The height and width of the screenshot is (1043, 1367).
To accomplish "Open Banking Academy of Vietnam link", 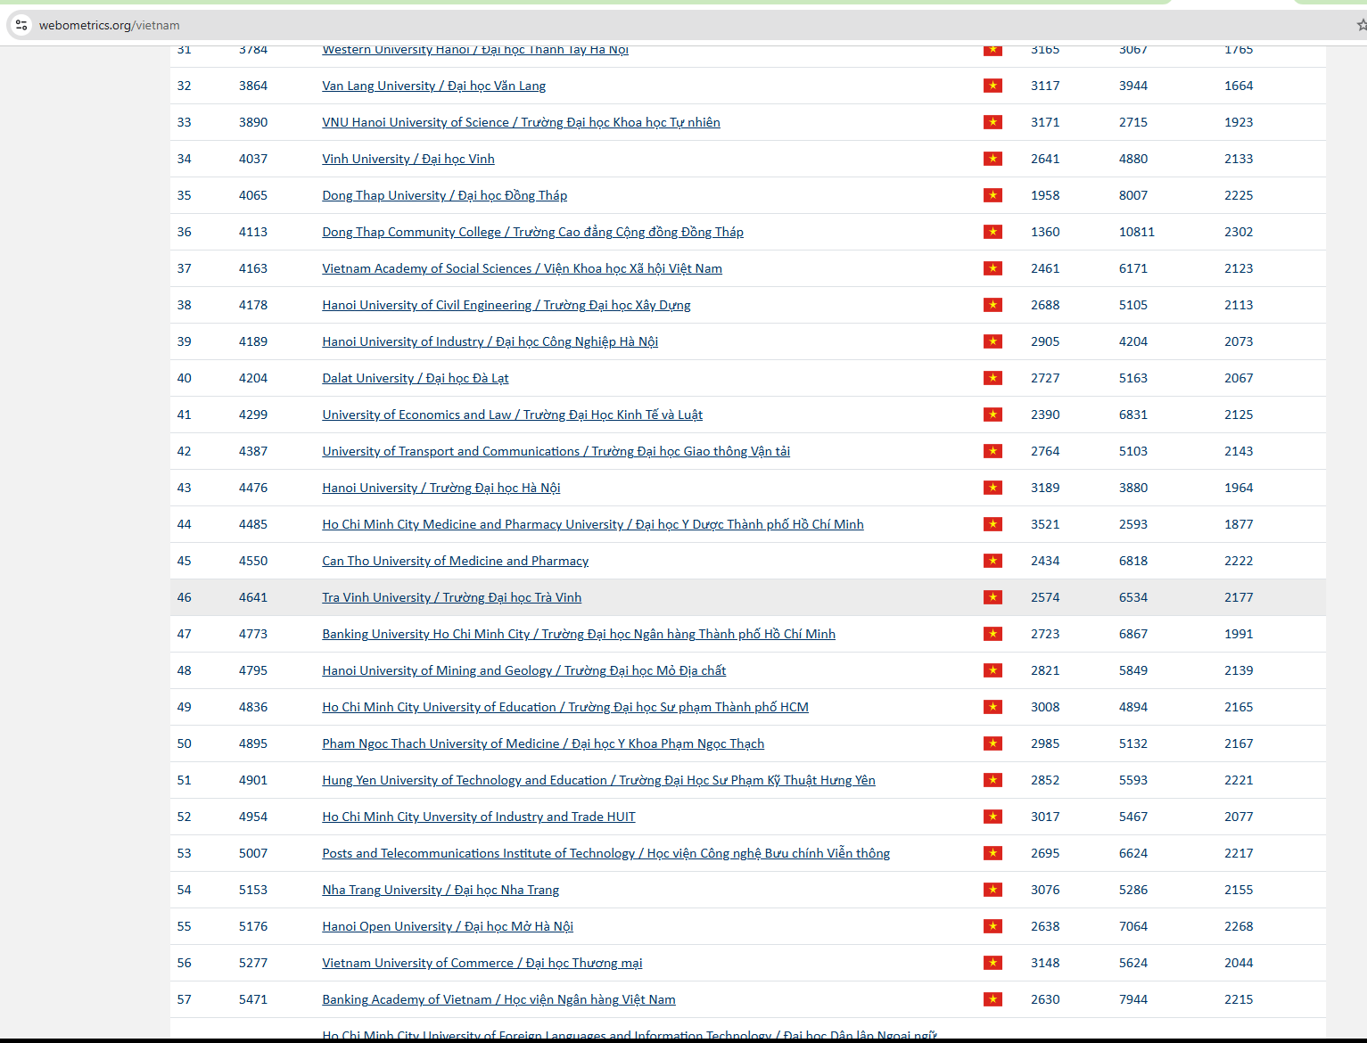I will 498,999.
